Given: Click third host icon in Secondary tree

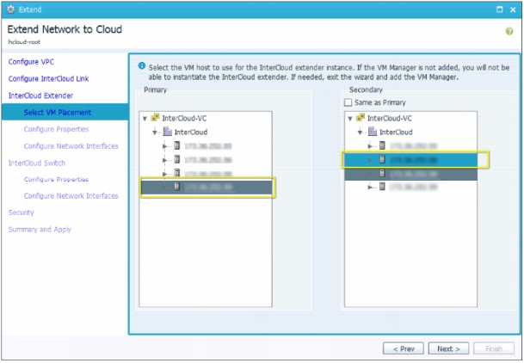Looking at the screenshot, I should click(382, 173).
